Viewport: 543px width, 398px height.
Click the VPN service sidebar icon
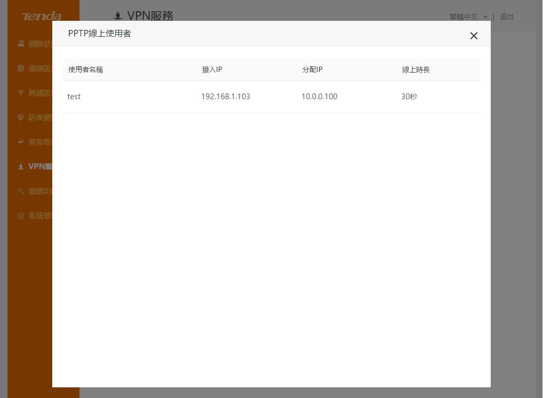point(21,166)
